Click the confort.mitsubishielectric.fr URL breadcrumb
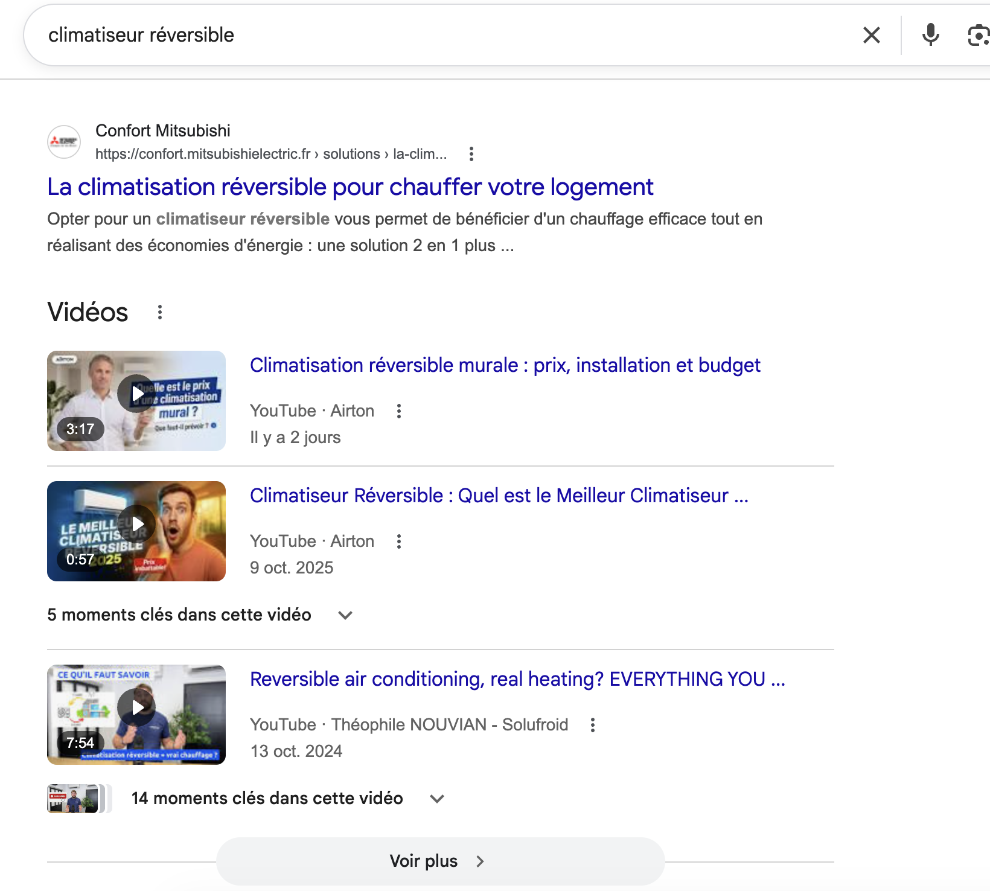Viewport: 990px width, 891px height. 271,154
